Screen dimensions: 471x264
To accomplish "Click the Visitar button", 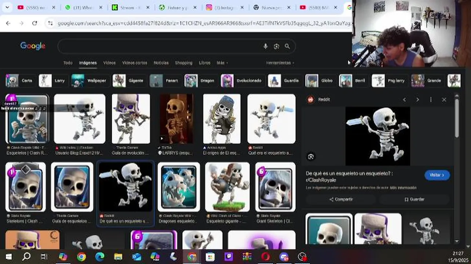I will pyautogui.click(x=437, y=175).
